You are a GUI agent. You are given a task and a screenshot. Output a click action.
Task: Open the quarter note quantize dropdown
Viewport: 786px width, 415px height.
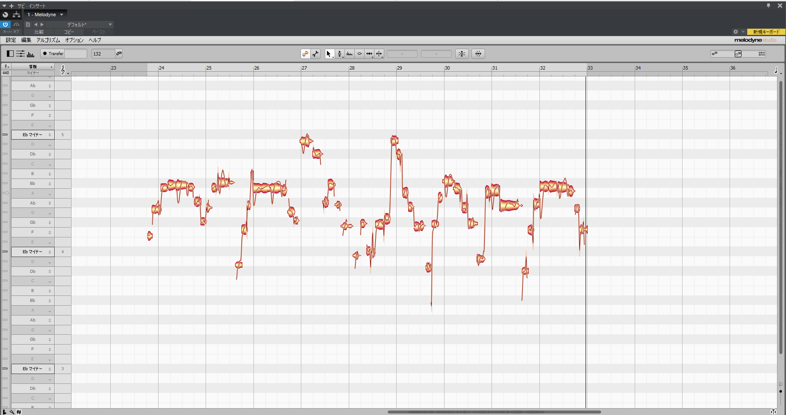click(x=778, y=70)
